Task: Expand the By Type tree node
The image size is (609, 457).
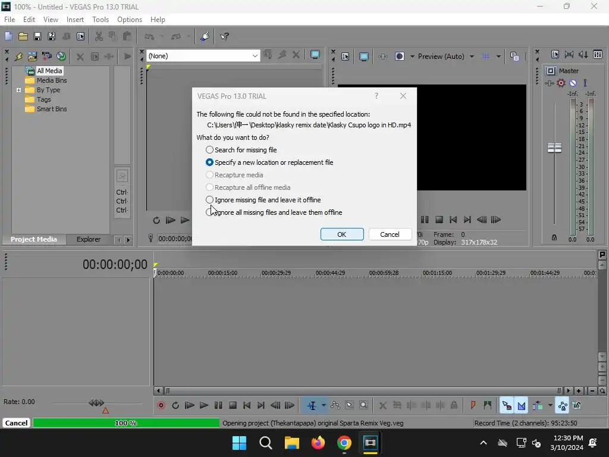Action: pos(18,90)
